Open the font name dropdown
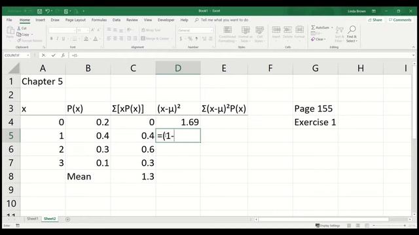Screen dimensions: 419x235 (x=74, y=31)
